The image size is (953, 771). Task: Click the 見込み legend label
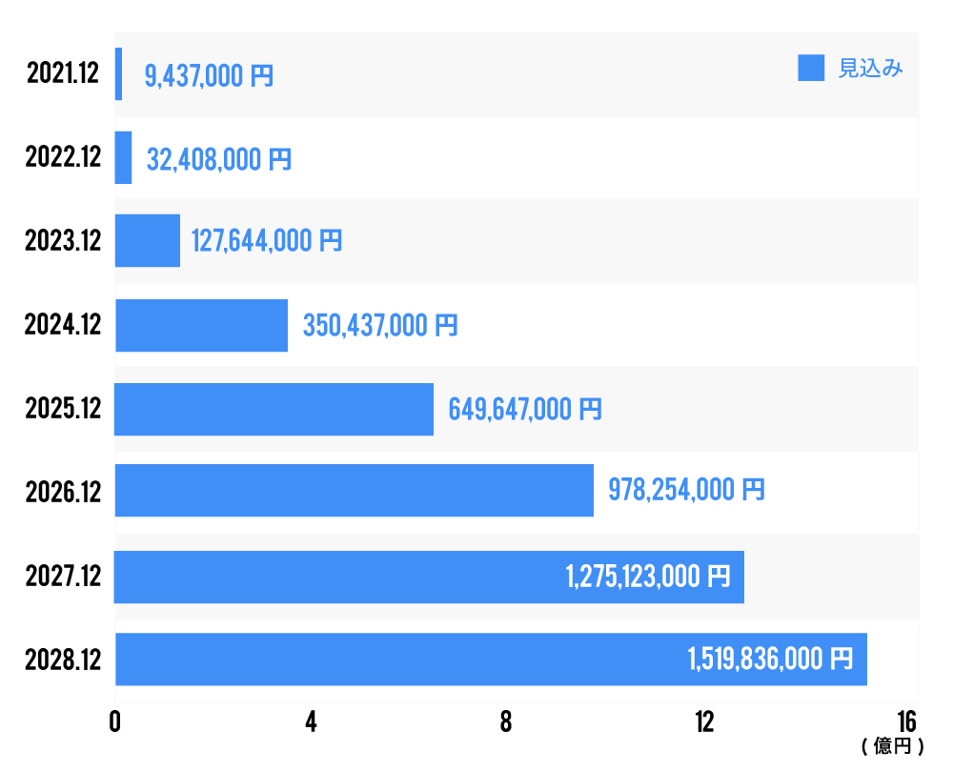click(870, 69)
